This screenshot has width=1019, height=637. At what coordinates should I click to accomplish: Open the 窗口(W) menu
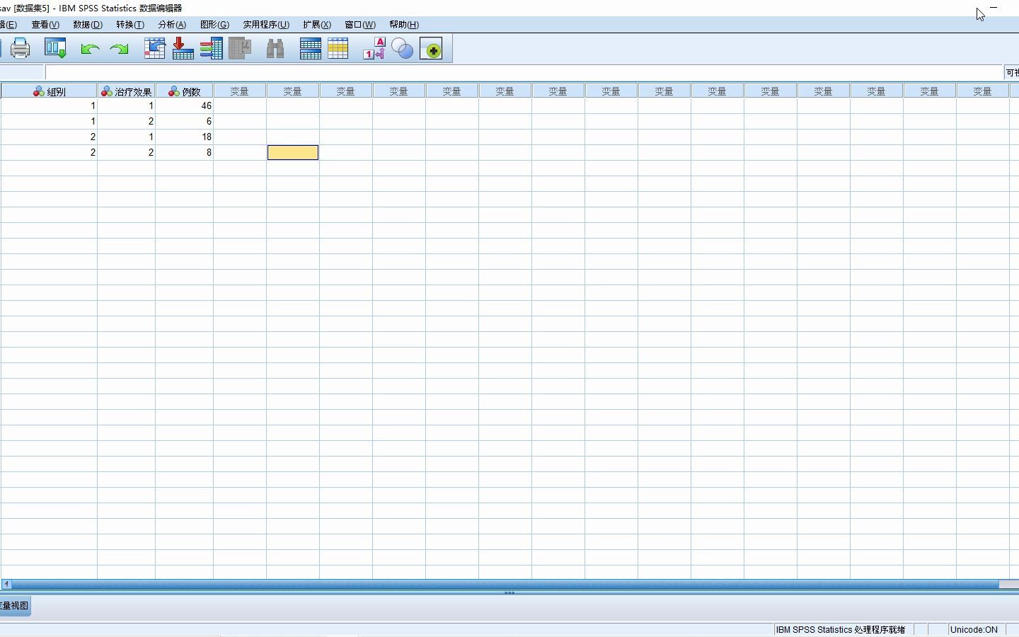(360, 25)
